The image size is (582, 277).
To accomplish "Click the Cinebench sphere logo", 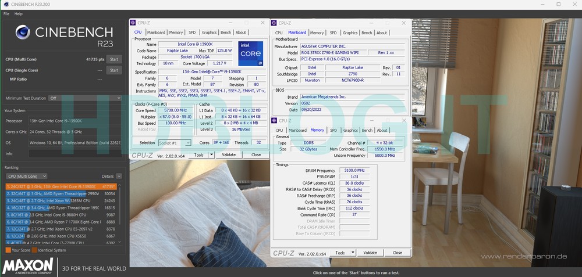I will tap(23, 32).
